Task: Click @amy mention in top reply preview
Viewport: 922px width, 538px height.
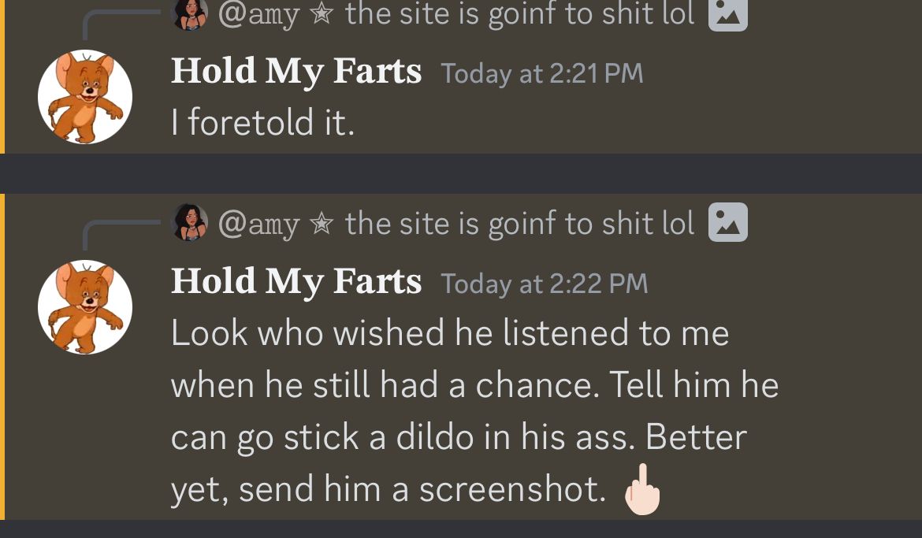Action: (258, 15)
